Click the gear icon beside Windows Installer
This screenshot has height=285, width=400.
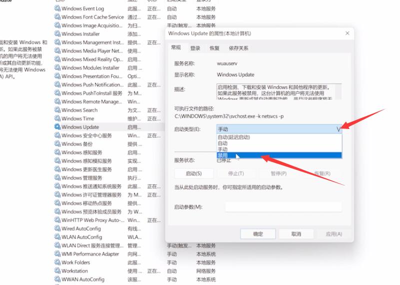coord(57,33)
